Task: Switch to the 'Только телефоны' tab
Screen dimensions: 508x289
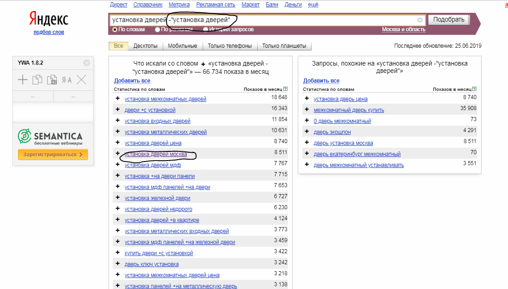Action: [x=230, y=46]
